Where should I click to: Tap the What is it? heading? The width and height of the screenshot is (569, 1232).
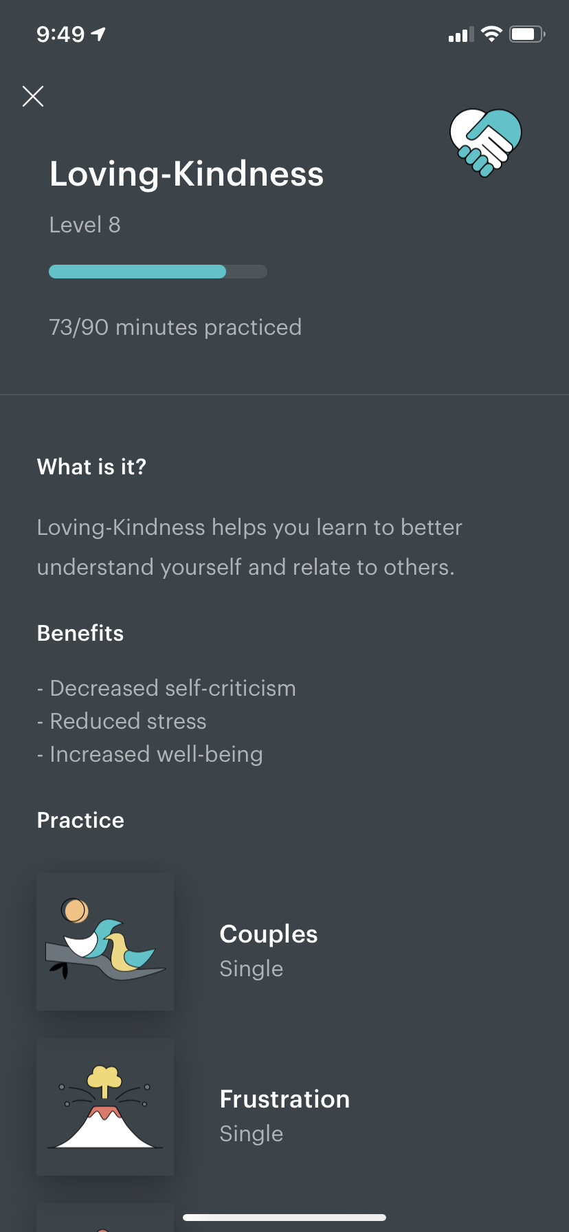point(91,467)
